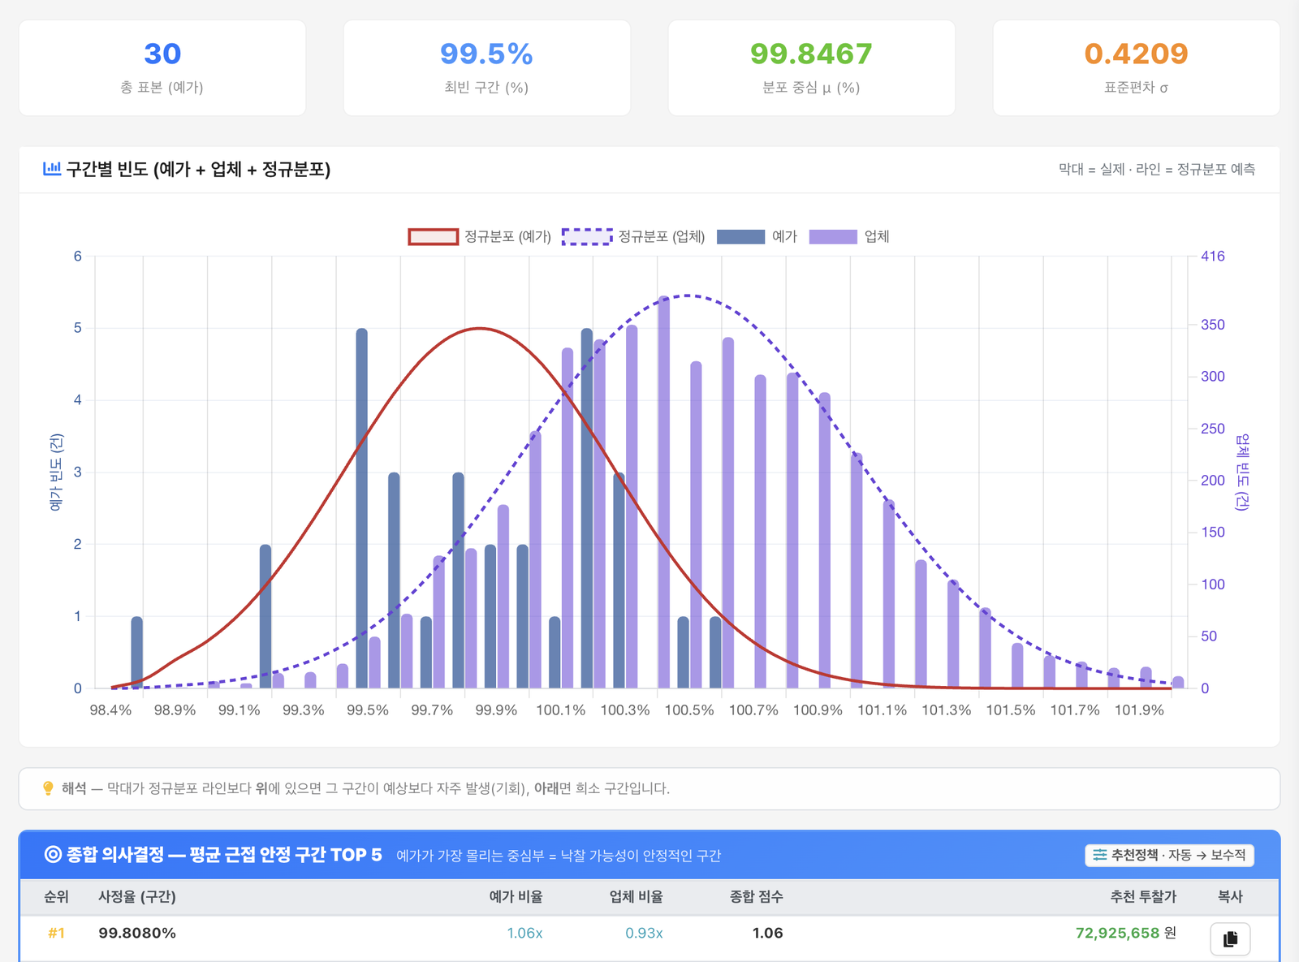
Task: Click the 종합 의사결정 — 평균 근접 안정 구간 TOP 5 title
Action: coord(224,855)
